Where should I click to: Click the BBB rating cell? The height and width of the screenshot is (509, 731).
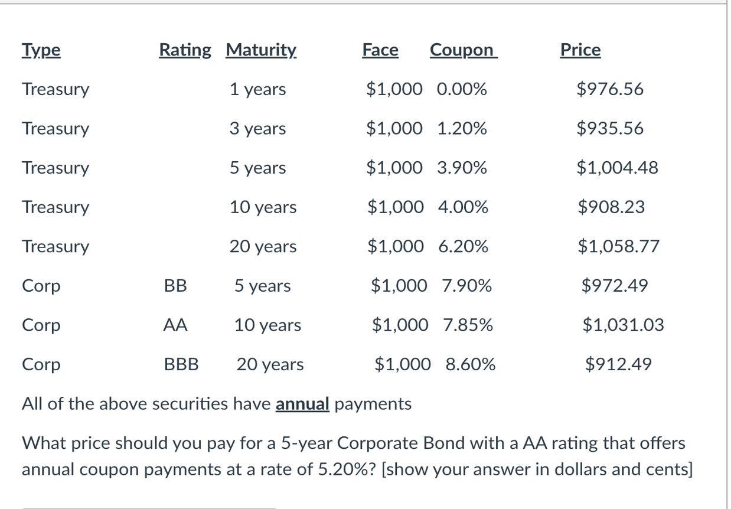[x=181, y=364]
